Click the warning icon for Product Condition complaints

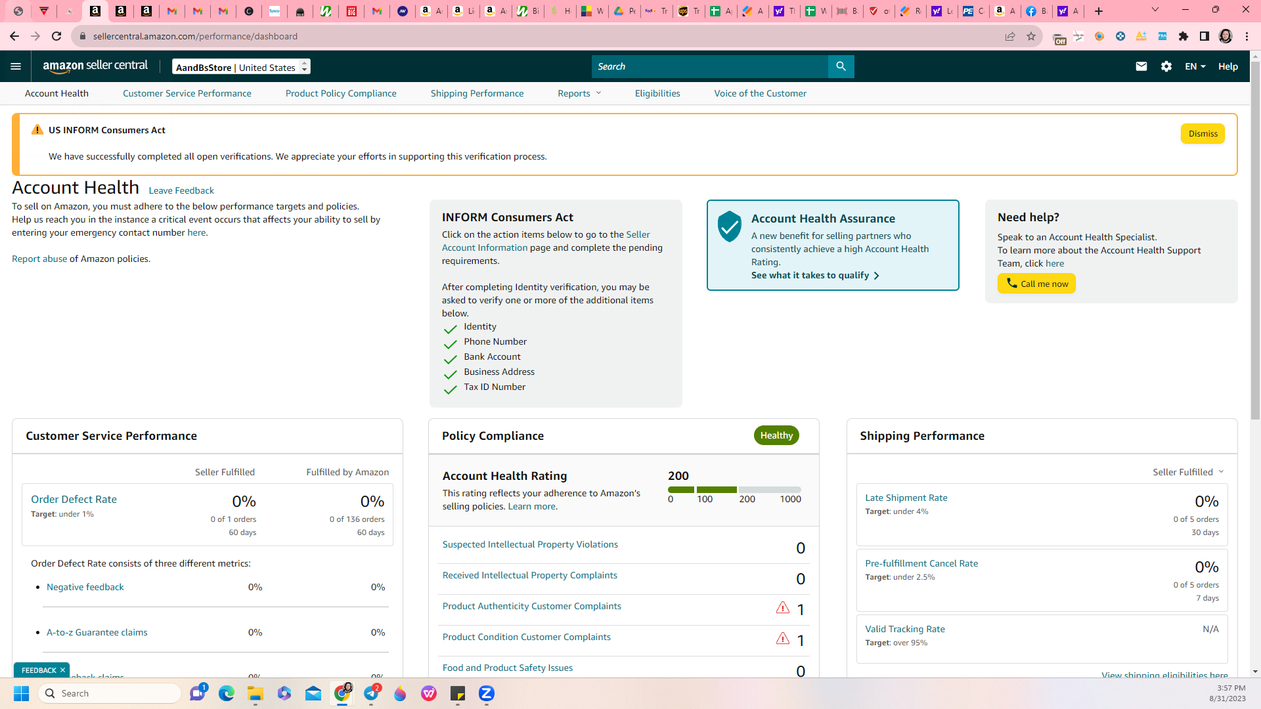point(782,639)
